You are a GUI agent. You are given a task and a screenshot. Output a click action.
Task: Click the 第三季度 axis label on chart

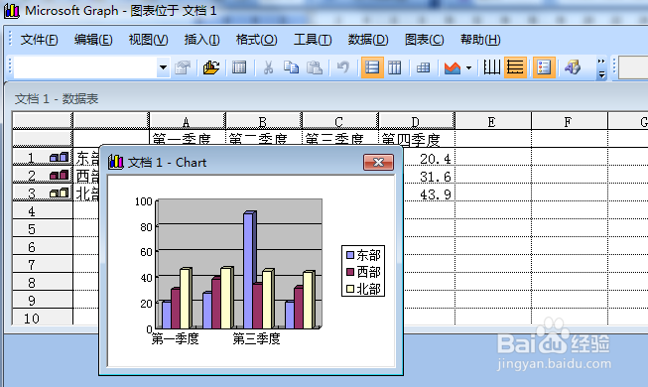click(x=256, y=338)
